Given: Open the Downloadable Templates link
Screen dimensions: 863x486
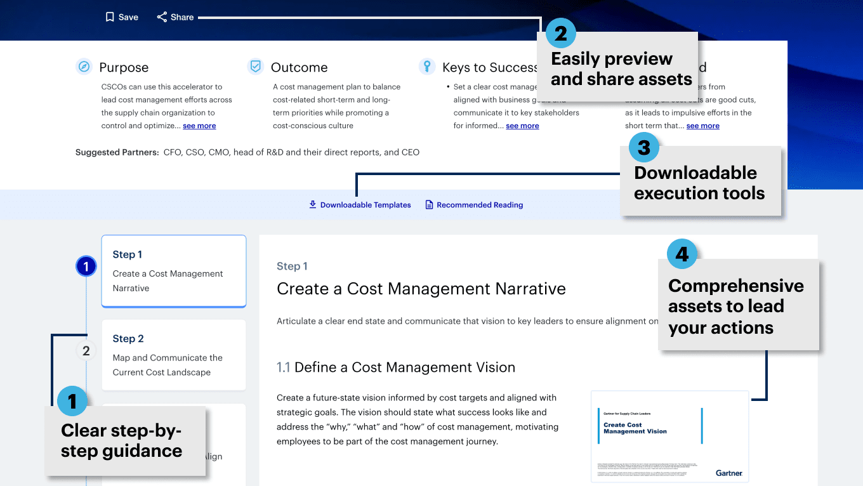Looking at the screenshot, I should [366, 205].
